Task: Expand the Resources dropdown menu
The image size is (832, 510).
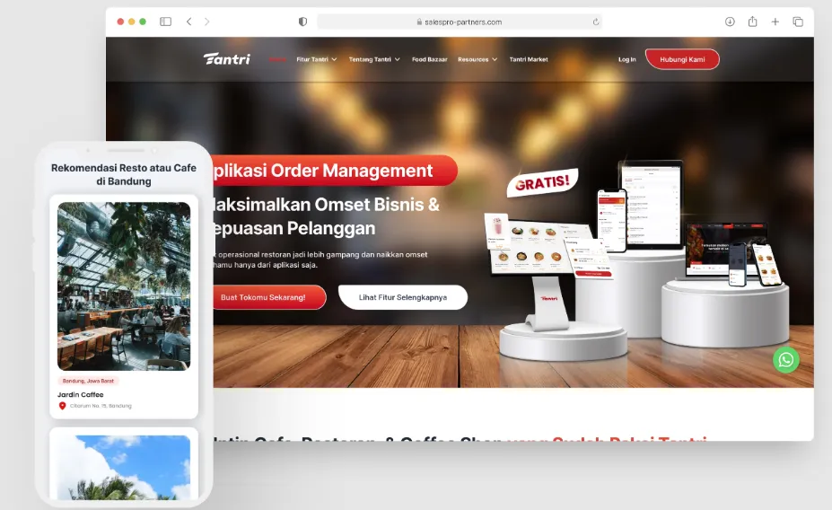Action: [x=477, y=59]
